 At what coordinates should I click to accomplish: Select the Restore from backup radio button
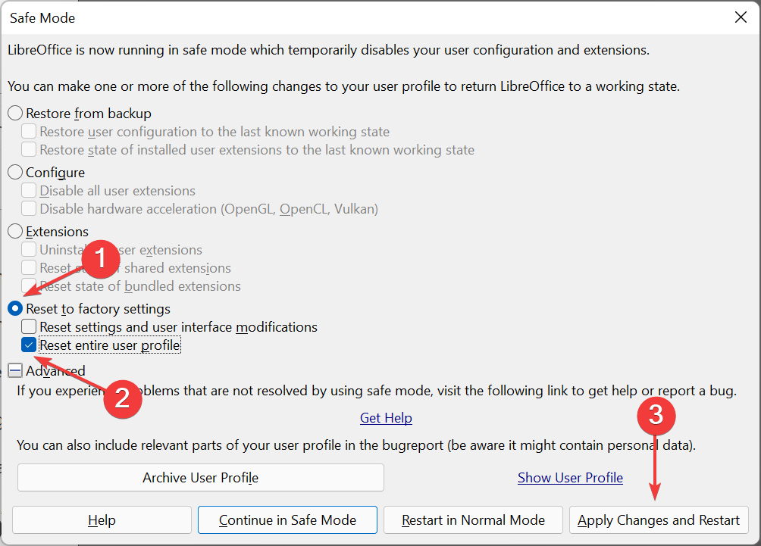[x=15, y=114]
